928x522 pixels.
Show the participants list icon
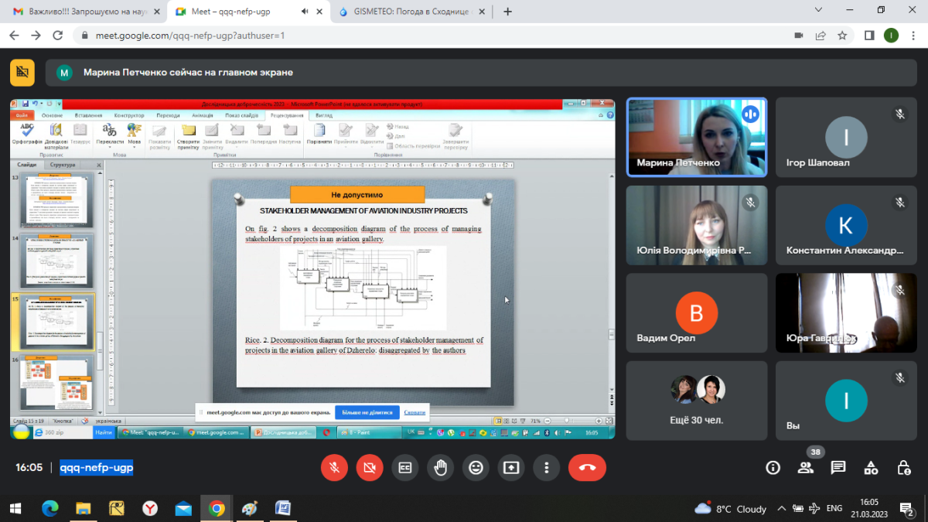[x=805, y=467]
